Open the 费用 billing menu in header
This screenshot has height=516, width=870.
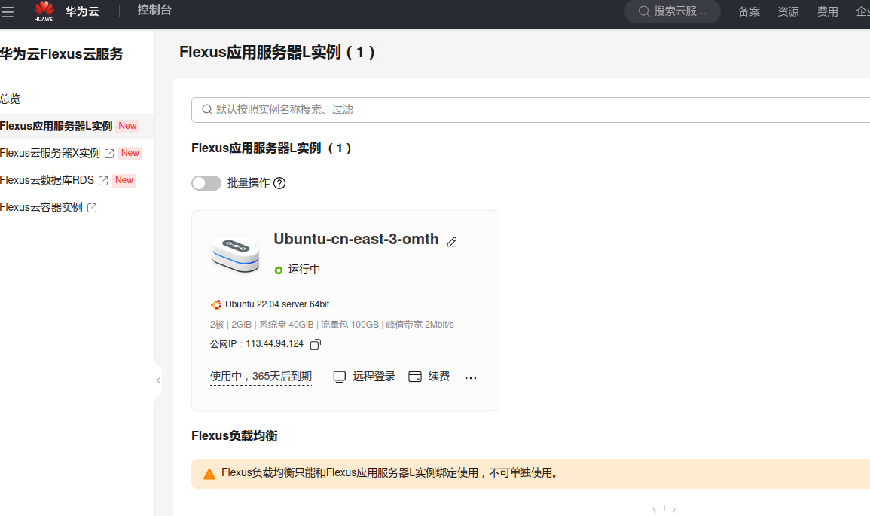point(827,11)
